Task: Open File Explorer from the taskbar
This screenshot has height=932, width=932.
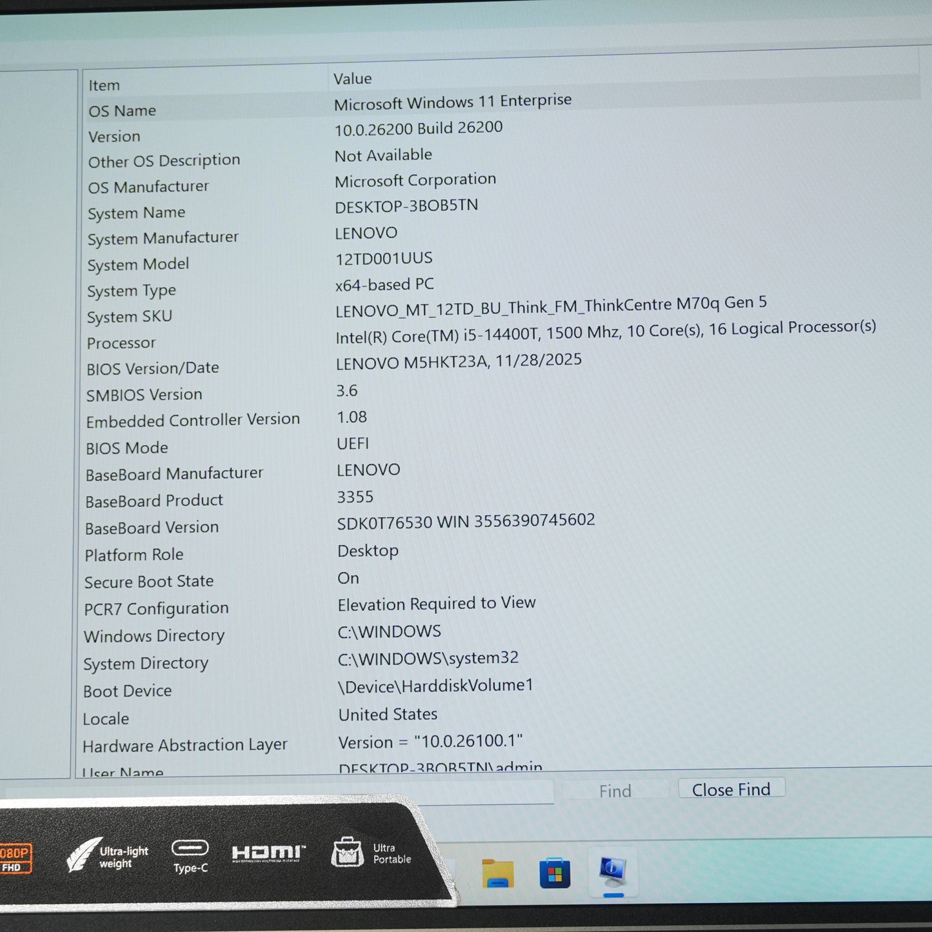Action: point(497,874)
